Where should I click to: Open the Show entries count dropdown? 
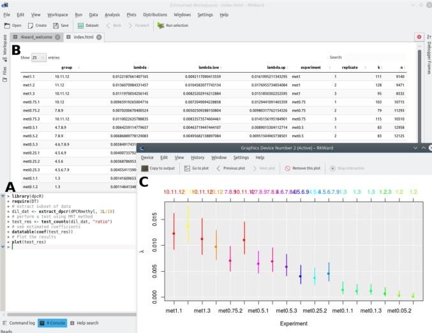(x=38, y=57)
